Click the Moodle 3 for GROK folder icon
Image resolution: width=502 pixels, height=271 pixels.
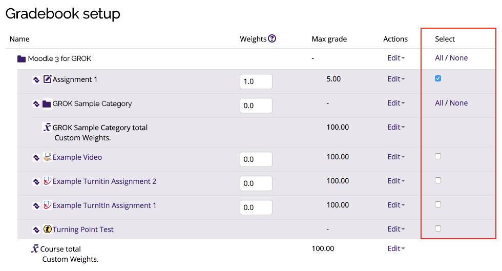(x=22, y=58)
